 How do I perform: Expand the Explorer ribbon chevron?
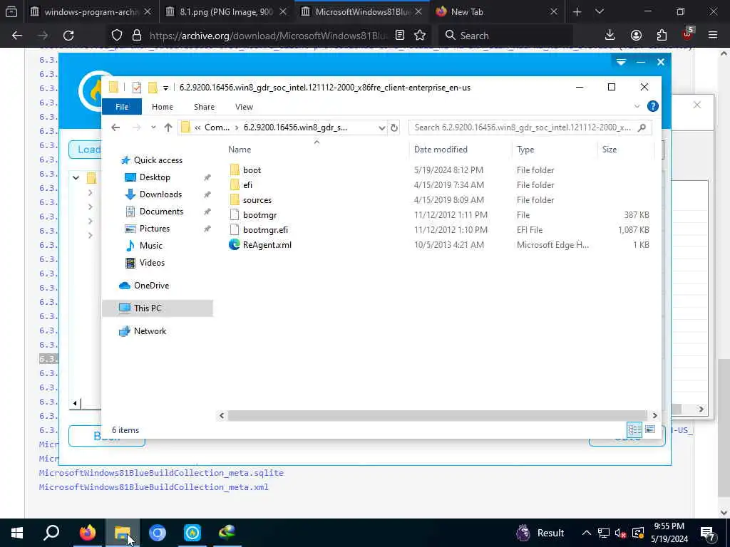coord(637,107)
